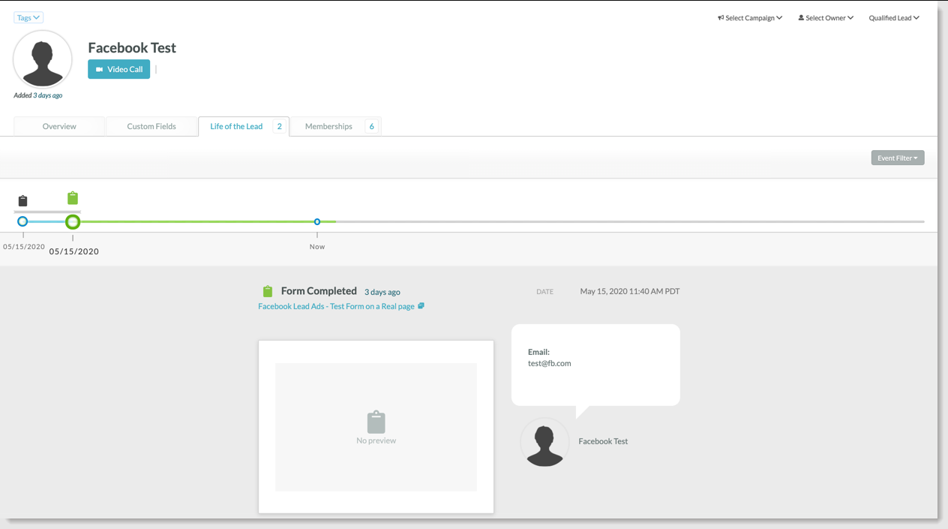
Task: Switch to the Overview tab
Action: pyautogui.click(x=59, y=127)
